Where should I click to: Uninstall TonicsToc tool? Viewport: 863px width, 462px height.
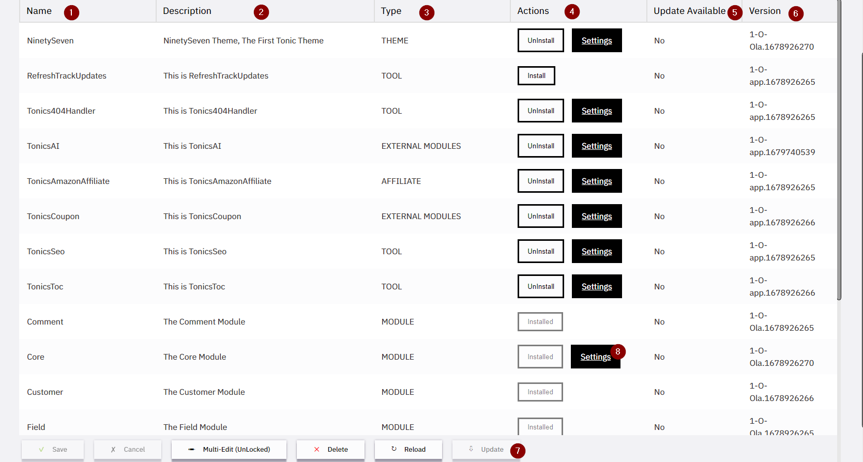point(541,286)
